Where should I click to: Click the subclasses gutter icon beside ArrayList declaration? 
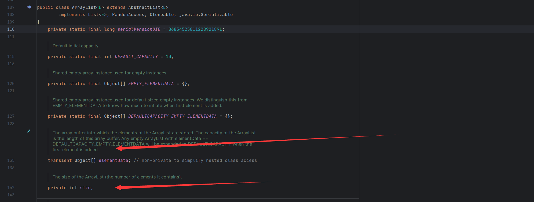click(29, 7)
